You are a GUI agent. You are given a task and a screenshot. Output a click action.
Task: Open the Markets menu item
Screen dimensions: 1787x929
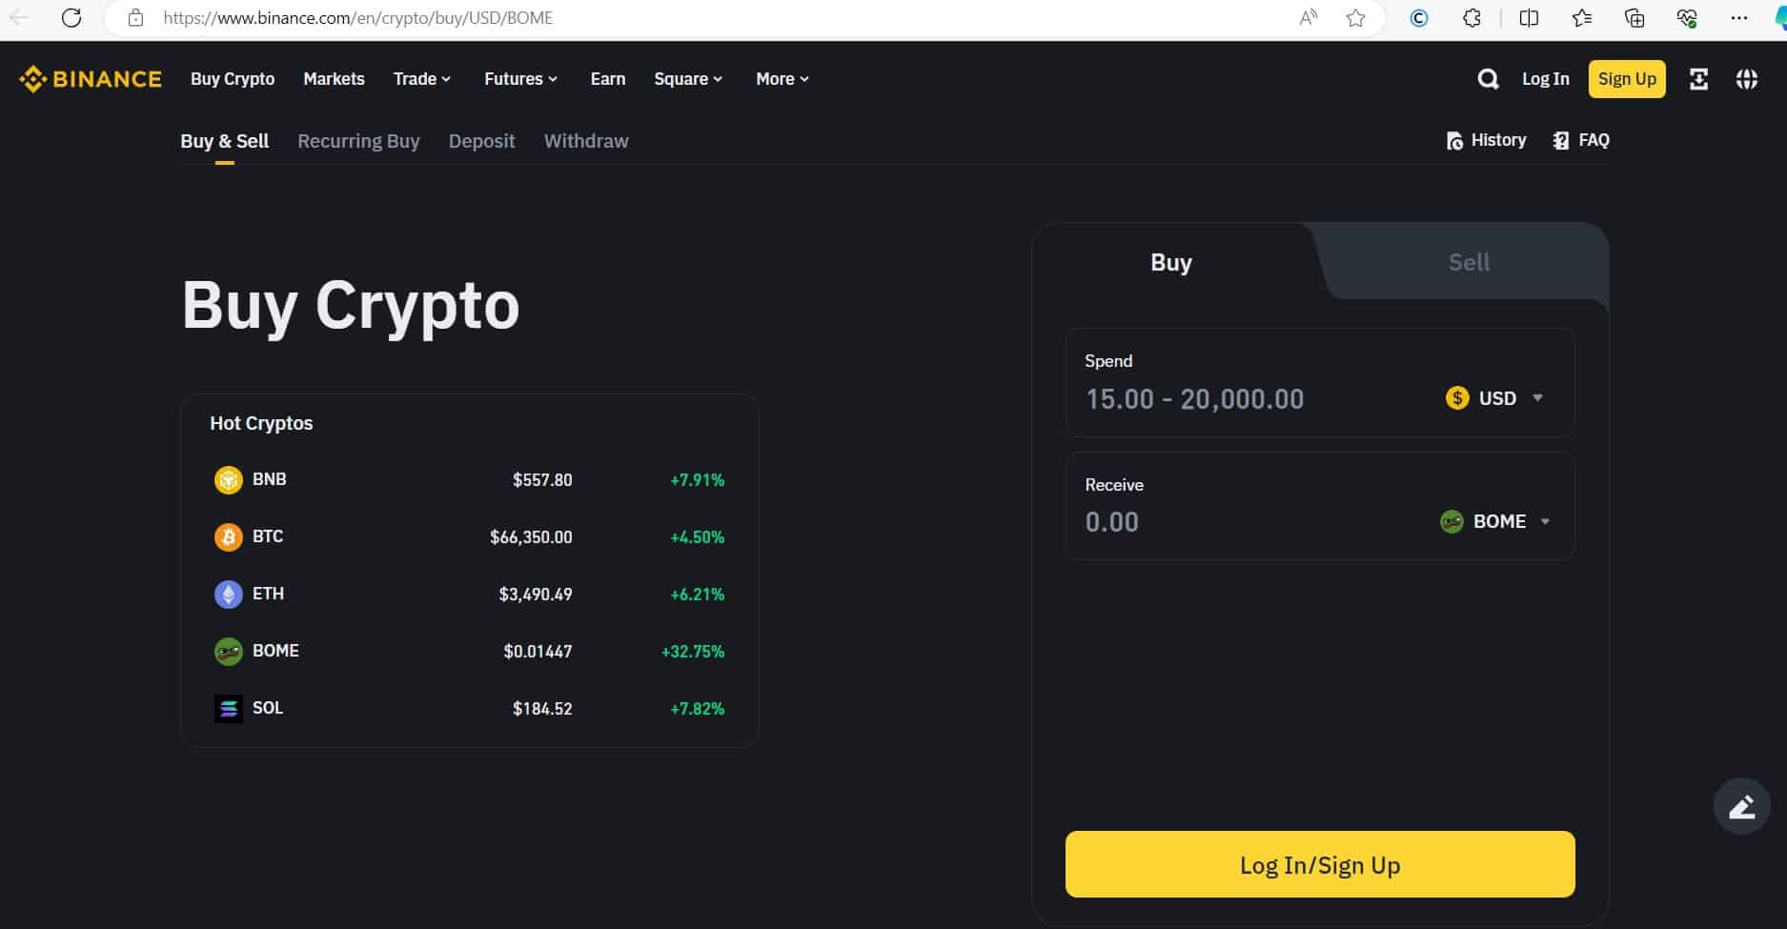[x=334, y=79]
